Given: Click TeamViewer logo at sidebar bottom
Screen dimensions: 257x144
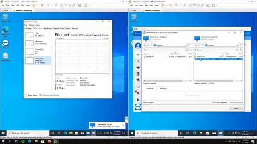Looking at the screenshot, I should (138, 107).
